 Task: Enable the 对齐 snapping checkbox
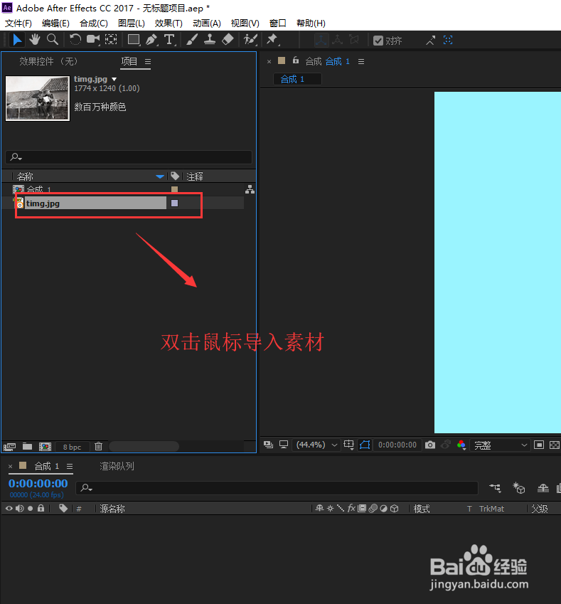pos(378,41)
